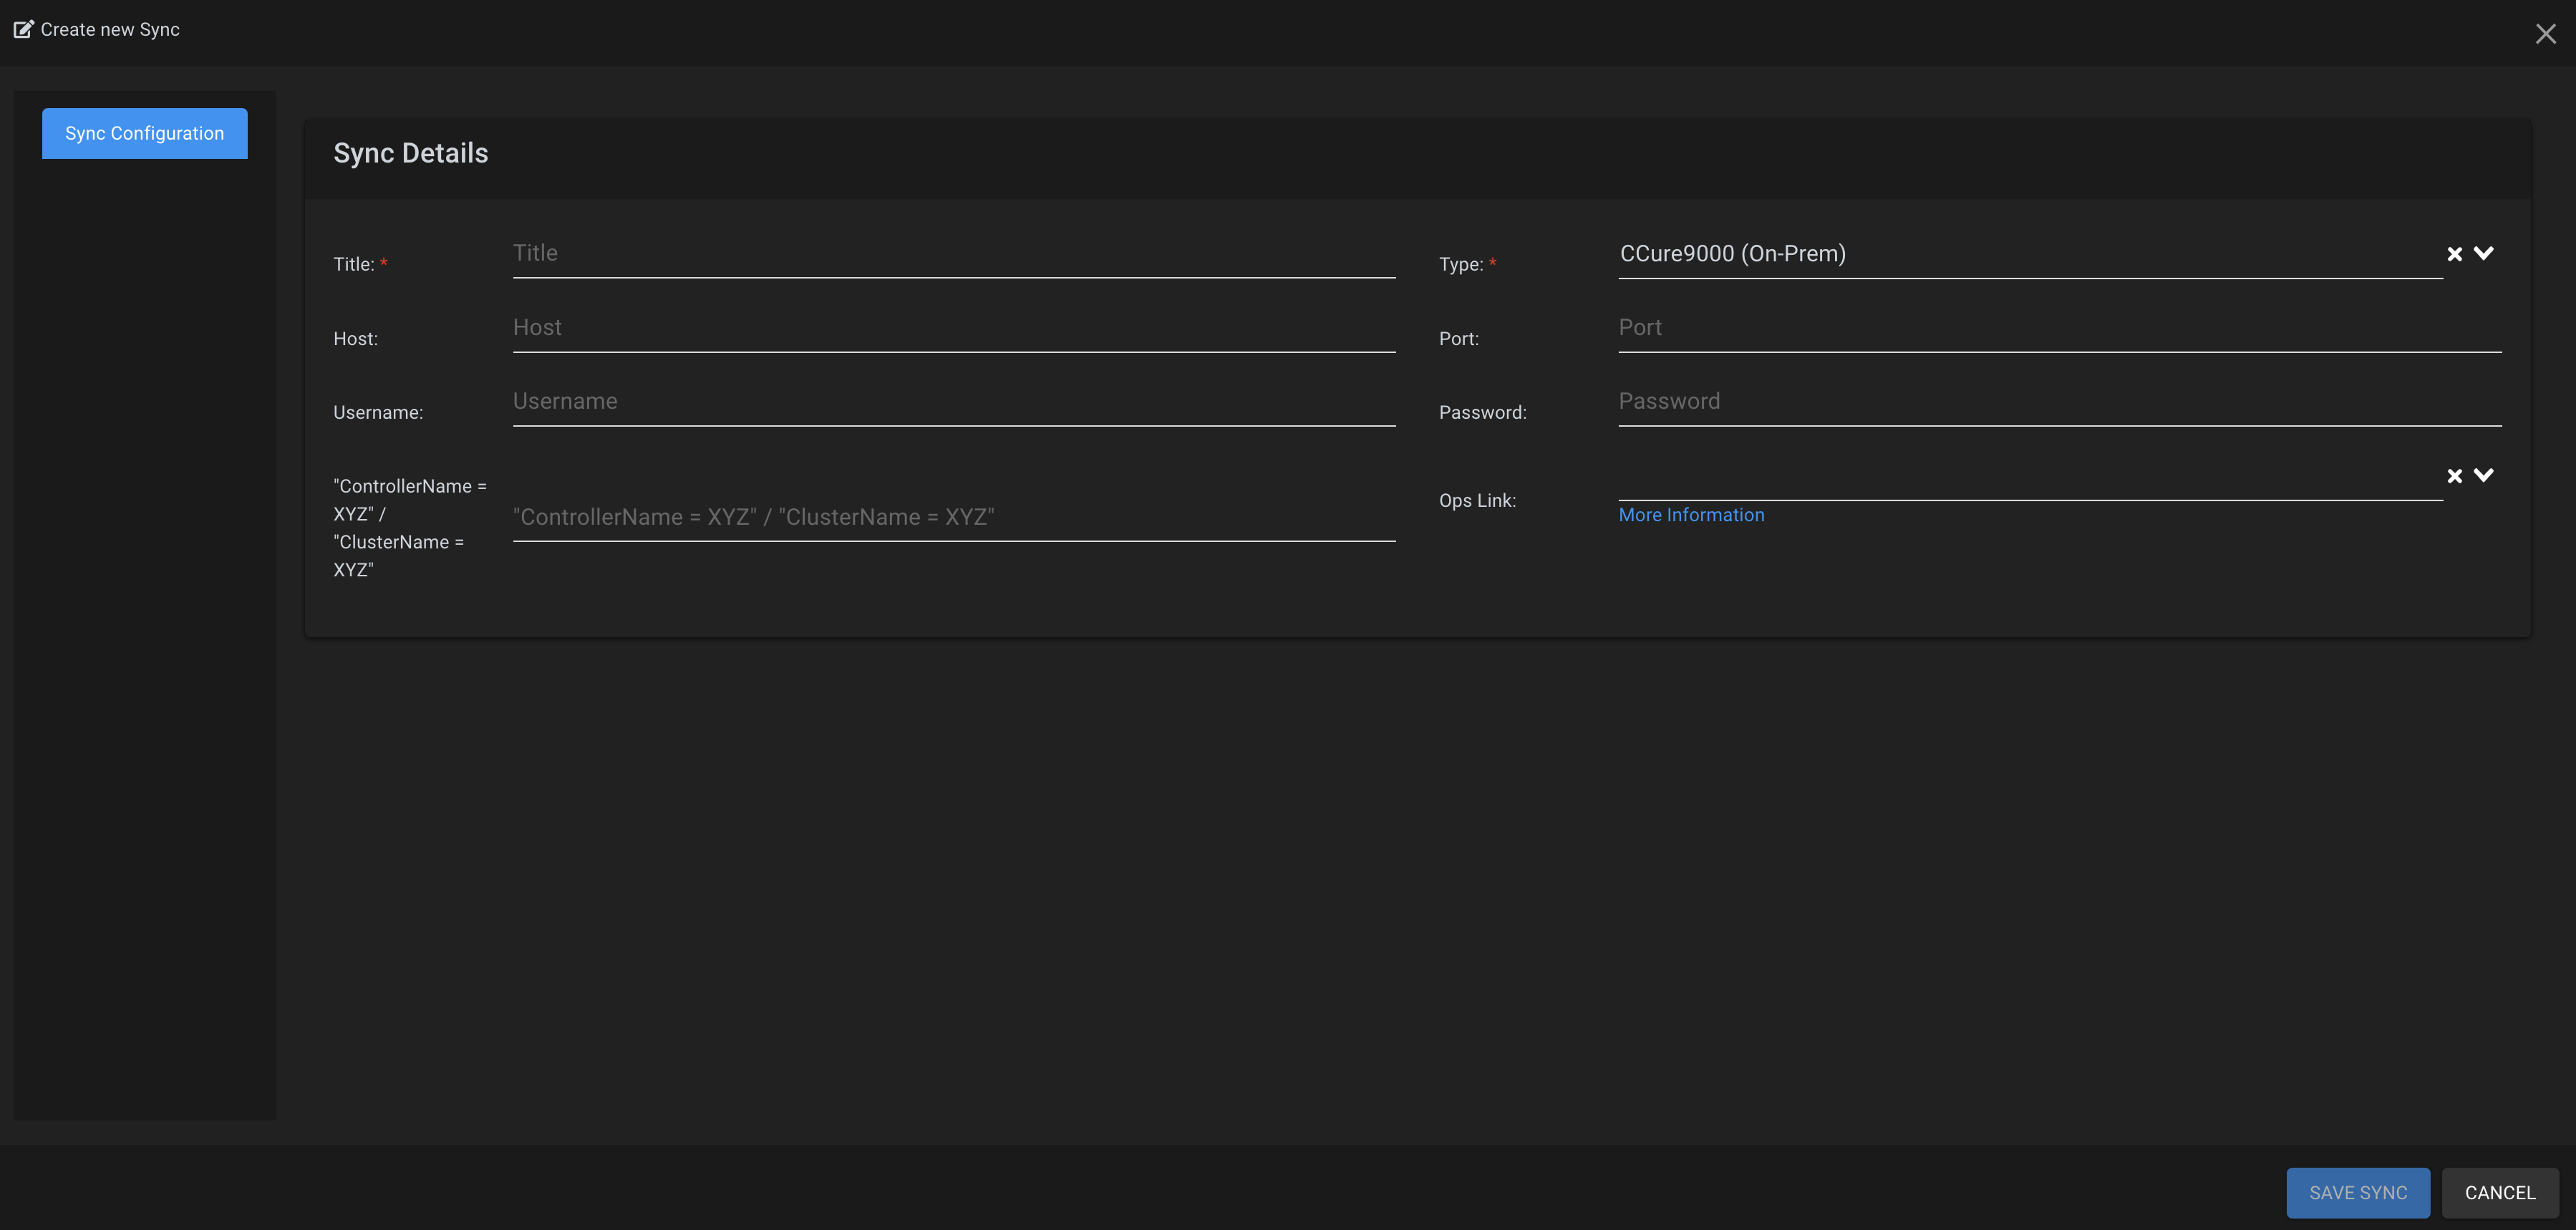Image resolution: width=2576 pixels, height=1230 pixels.
Task: Click the Password: field label
Action: click(1482, 412)
